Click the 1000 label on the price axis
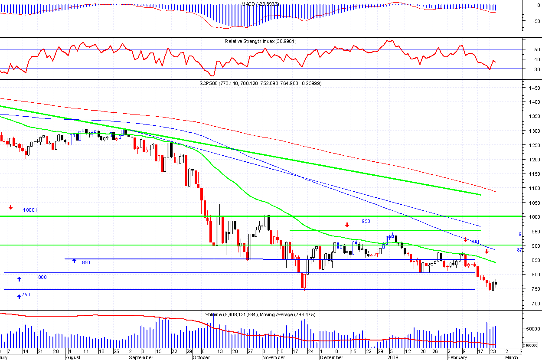542x360 pixels. pyautogui.click(x=534, y=217)
